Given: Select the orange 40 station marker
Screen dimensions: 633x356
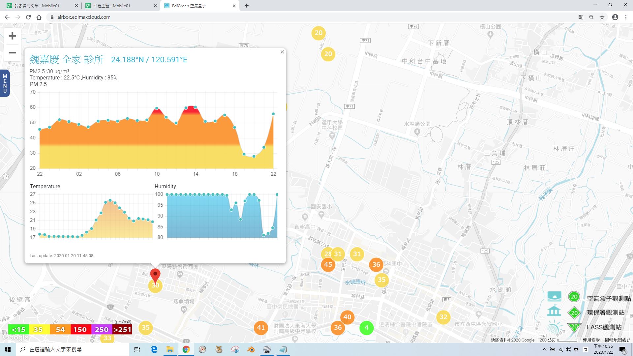Looking at the screenshot, I should click(347, 317).
